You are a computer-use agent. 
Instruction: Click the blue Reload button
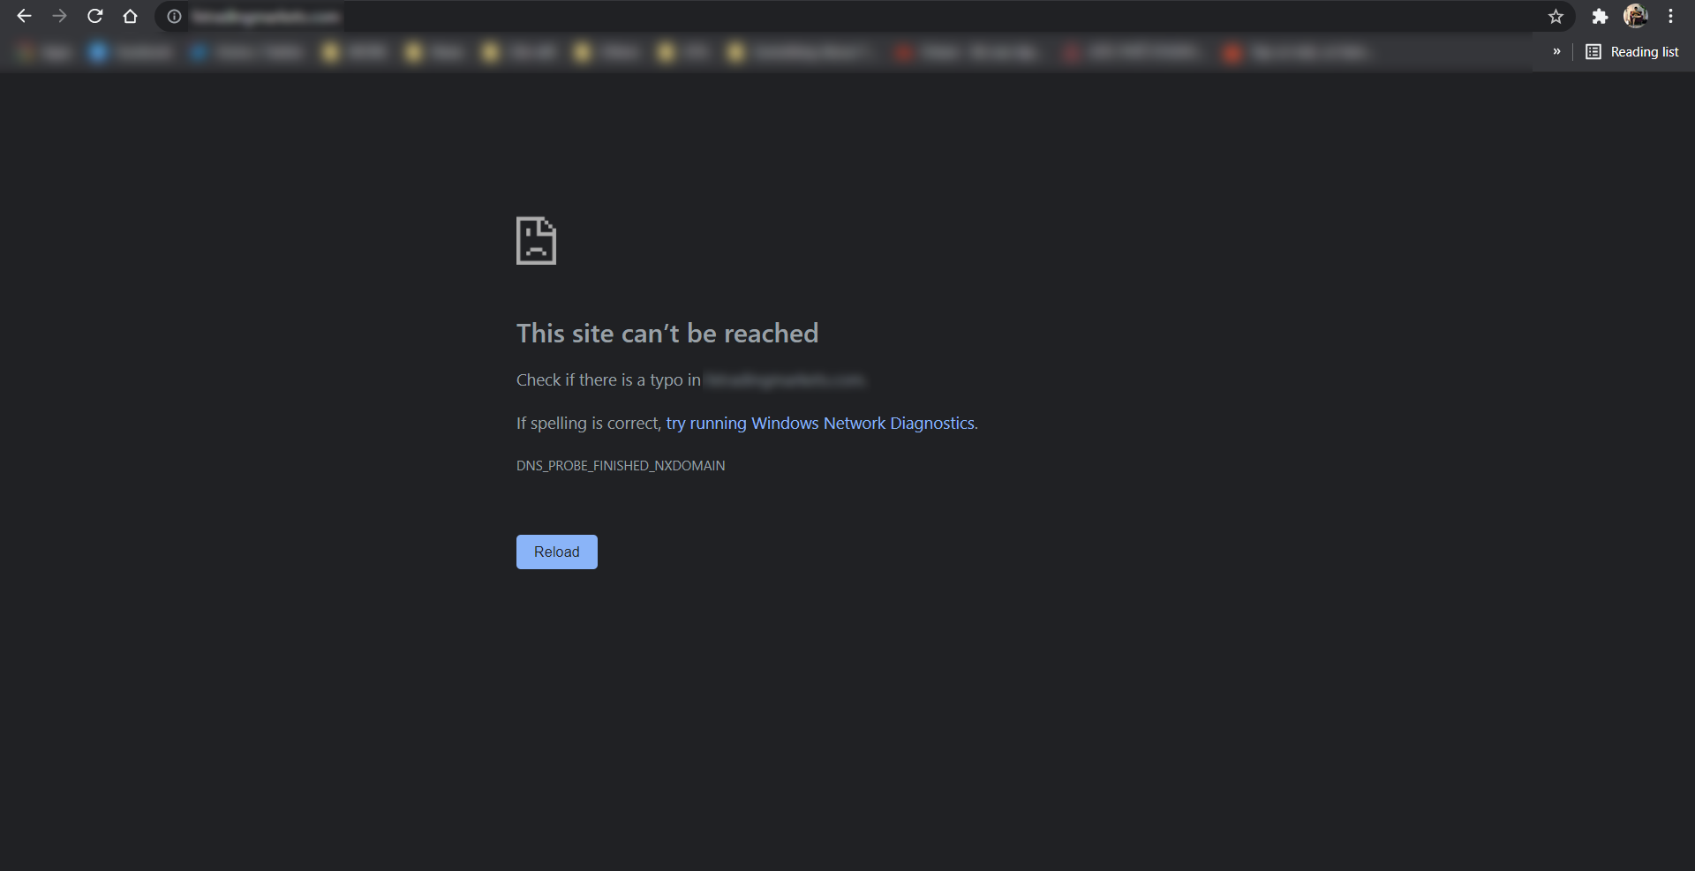point(556,552)
